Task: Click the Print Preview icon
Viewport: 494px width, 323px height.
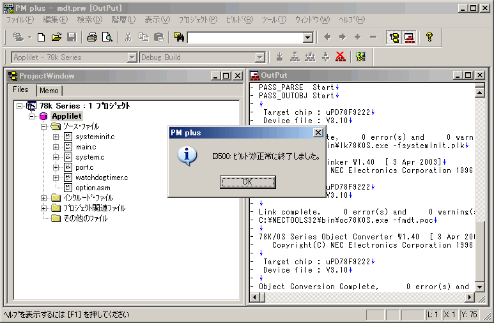Action: pos(107,37)
